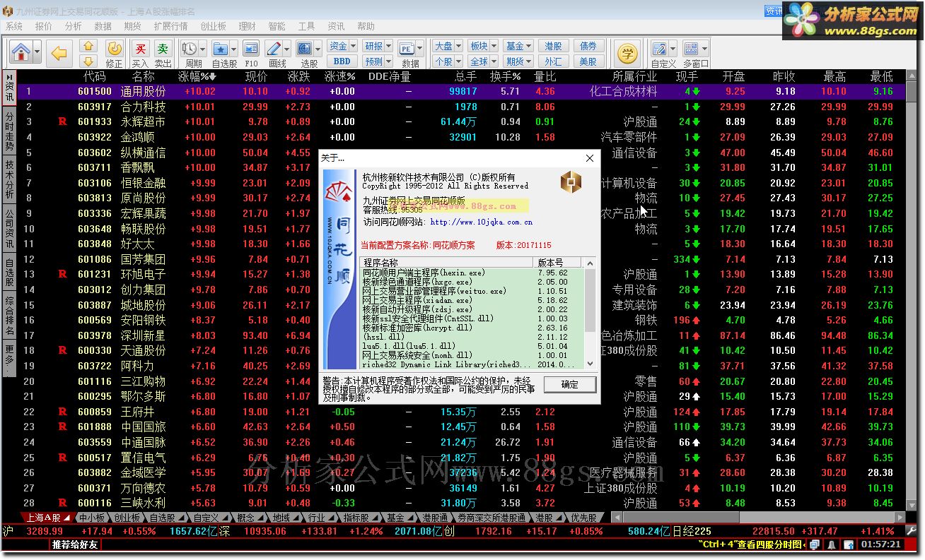Click the 推荐给好友 button
Screen dimensions: 925x560
click(x=74, y=544)
